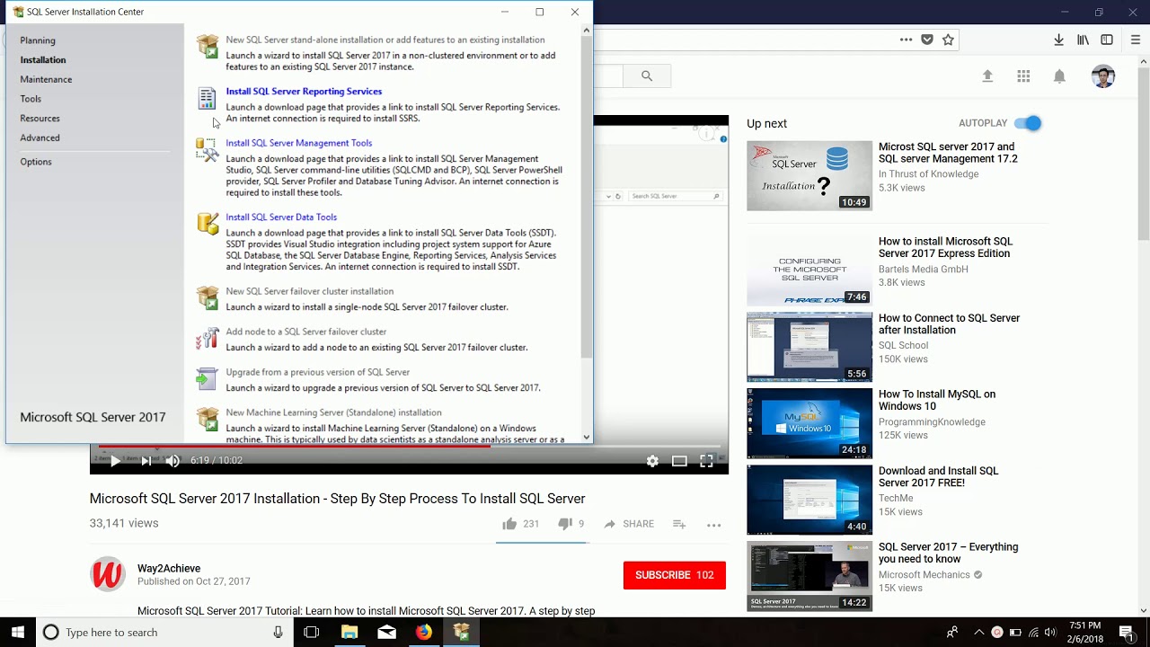
Task: Open the Windows Start menu
Action: (x=18, y=633)
